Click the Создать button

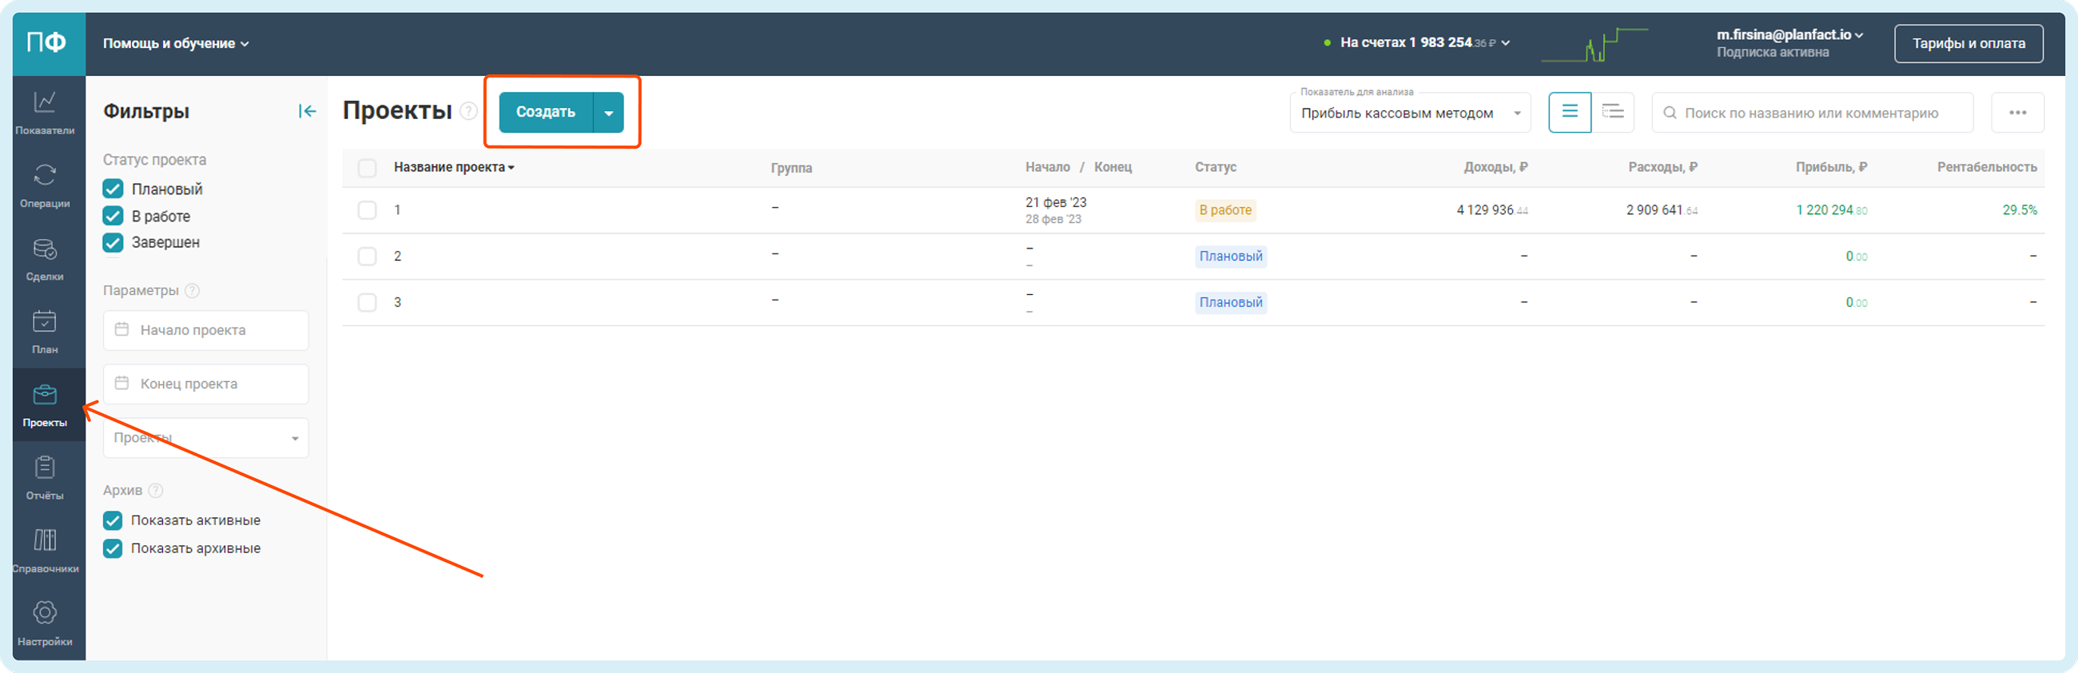pos(545,112)
